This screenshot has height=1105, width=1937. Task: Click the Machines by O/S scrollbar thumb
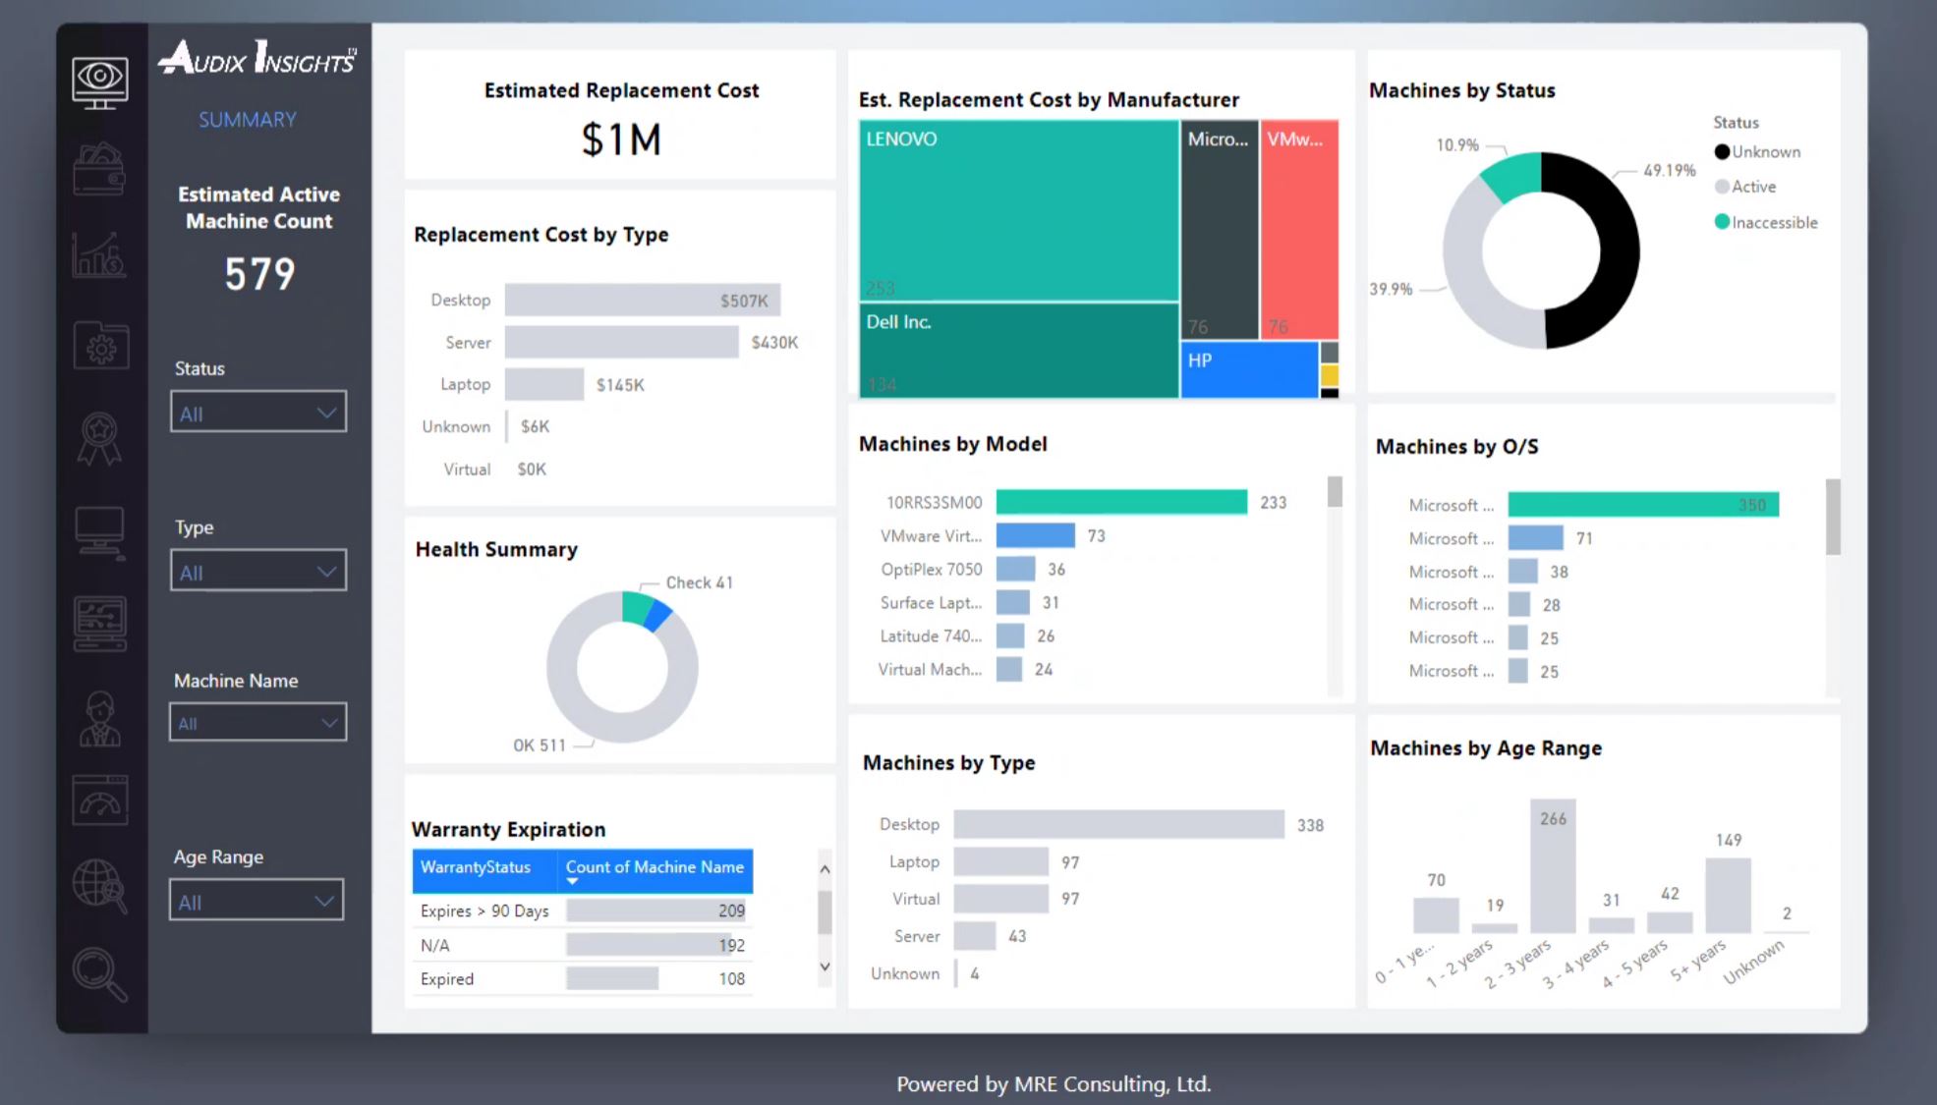[x=1833, y=518]
